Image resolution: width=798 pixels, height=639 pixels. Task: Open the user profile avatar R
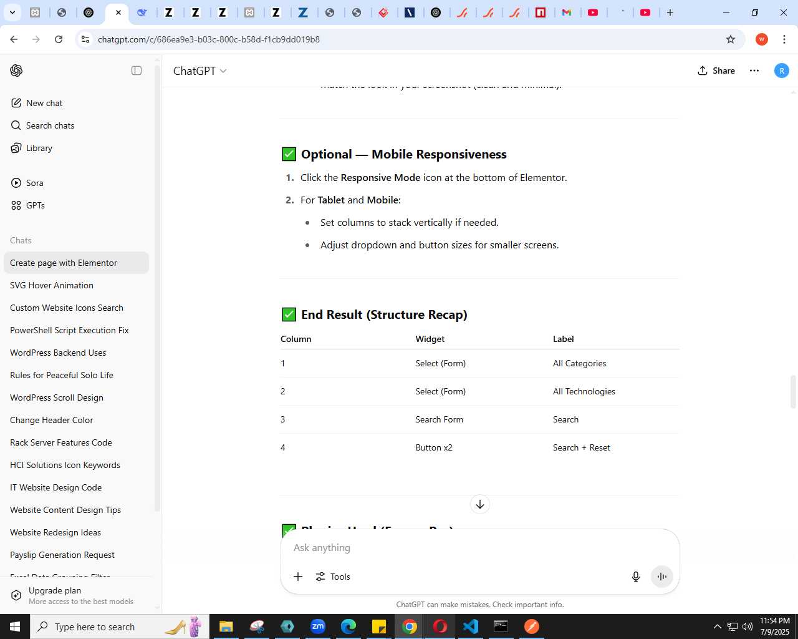(x=782, y=71)
